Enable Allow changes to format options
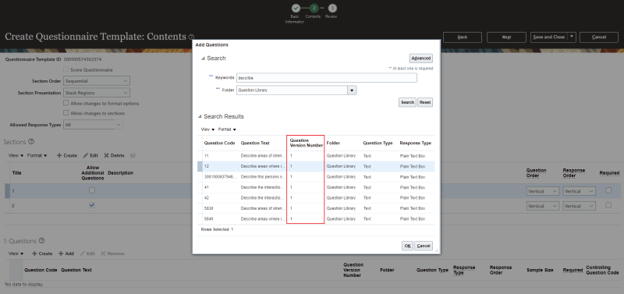Image resolution: width=624 pixels, height=294 pixels. pyautogui.click(x=66, y=103)
